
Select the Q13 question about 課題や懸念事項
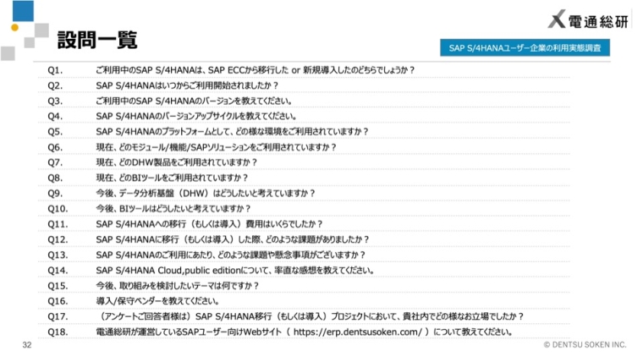pyautogui.click(x=230, y=255)
